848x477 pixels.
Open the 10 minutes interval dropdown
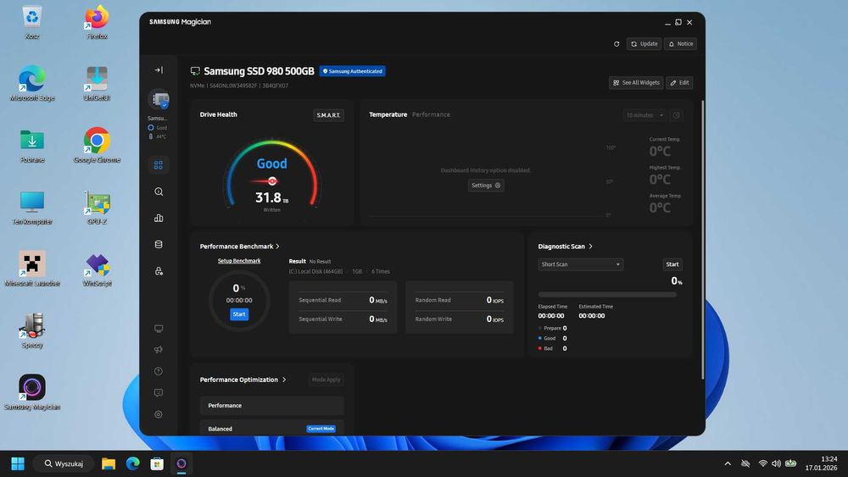(x=644, y=115)
